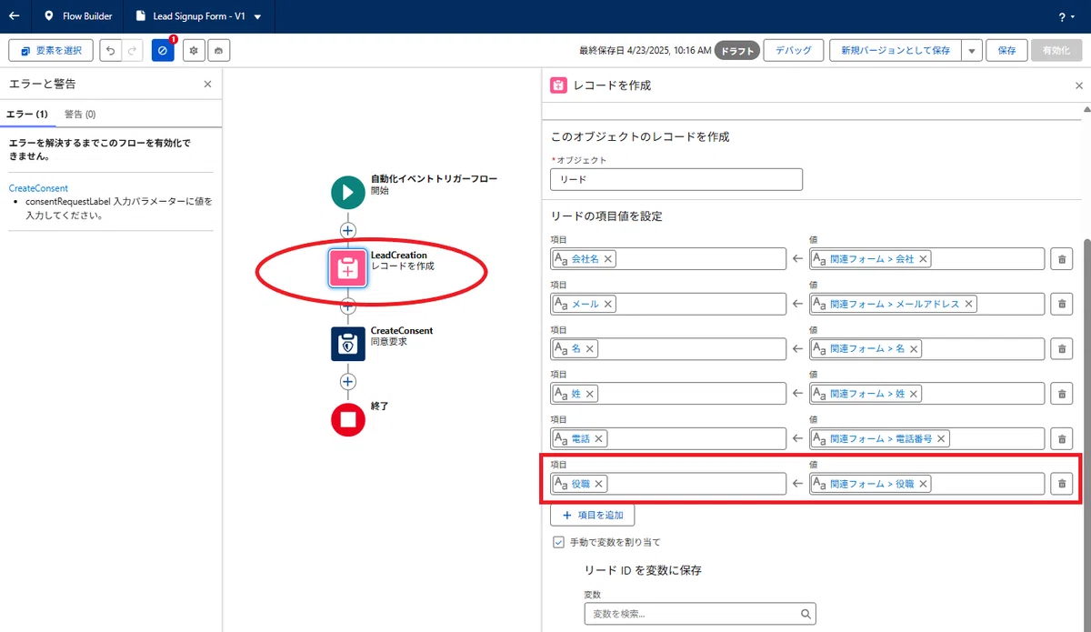Delete the 名 row with trash icon
Viewport: 1091px width, 632px height.
(x=1061, y=348)
